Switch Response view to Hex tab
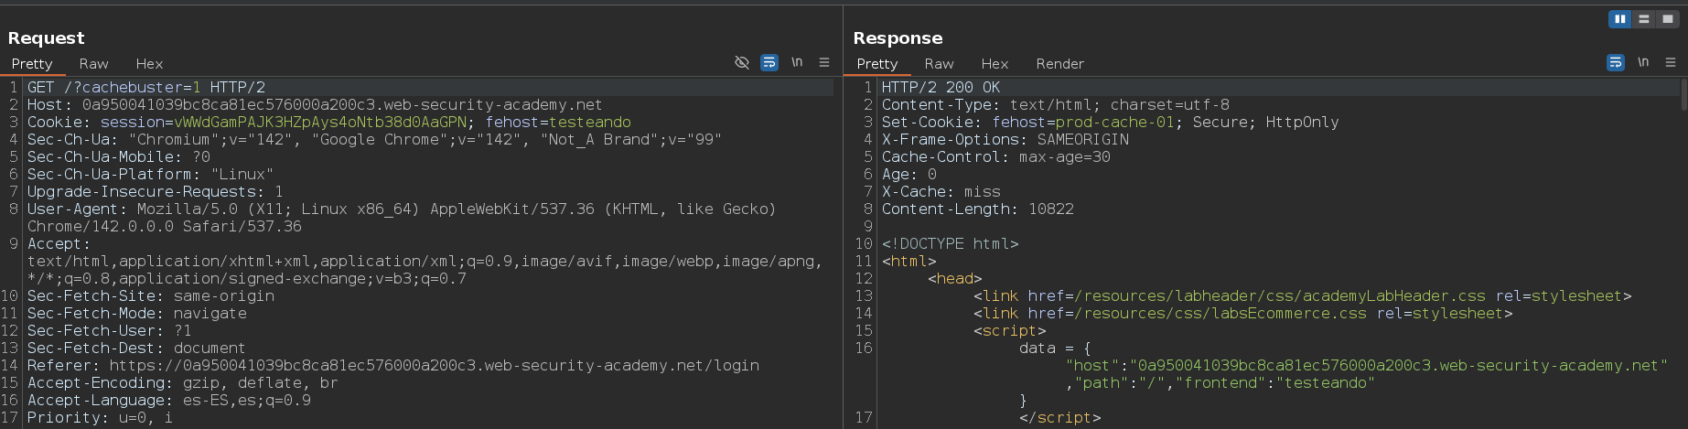 click(995, 64)
